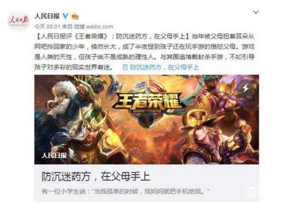Click the golden 王者荣耀 logo
This screenshot has width=283, height=204.
[147, 102]
